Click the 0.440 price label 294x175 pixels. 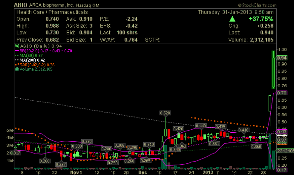point(201,126)
